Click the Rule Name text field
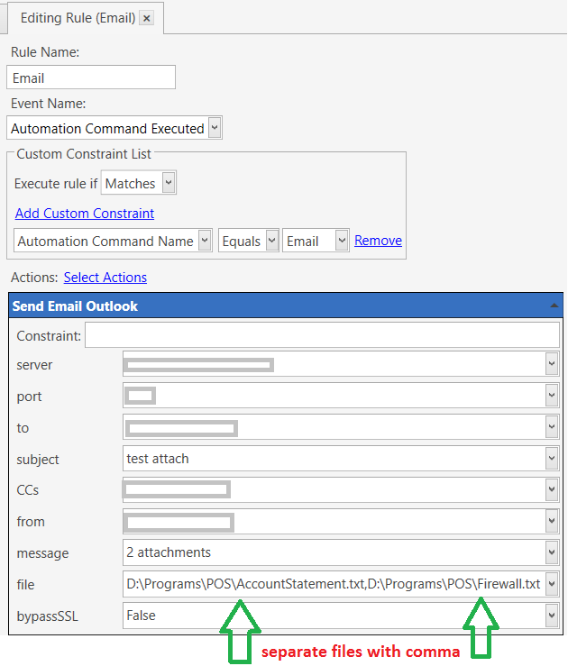Viewport: 568px width, 666px height. pos(90,78)
